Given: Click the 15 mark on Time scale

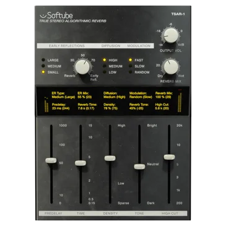Looking at the screenshot, I should coord(90,125).
